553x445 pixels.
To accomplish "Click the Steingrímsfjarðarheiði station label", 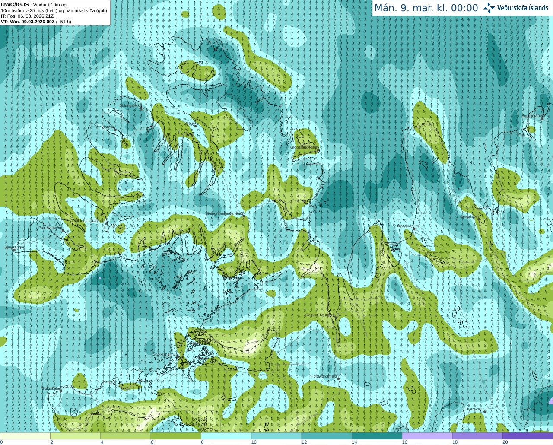I will pos(224,213).
